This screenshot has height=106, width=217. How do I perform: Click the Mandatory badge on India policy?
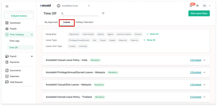[x=95, y=60]
